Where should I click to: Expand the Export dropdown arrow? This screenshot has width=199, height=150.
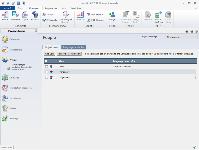pyautogui.click(x=25, y=22)
